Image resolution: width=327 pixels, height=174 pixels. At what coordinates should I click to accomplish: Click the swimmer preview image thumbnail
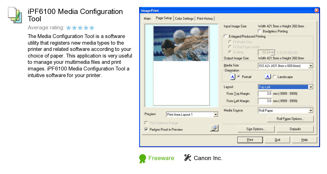[181, 44]
